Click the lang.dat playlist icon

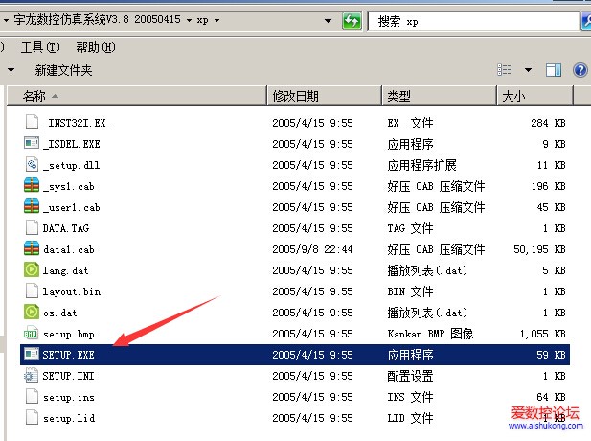click(32, 270)
